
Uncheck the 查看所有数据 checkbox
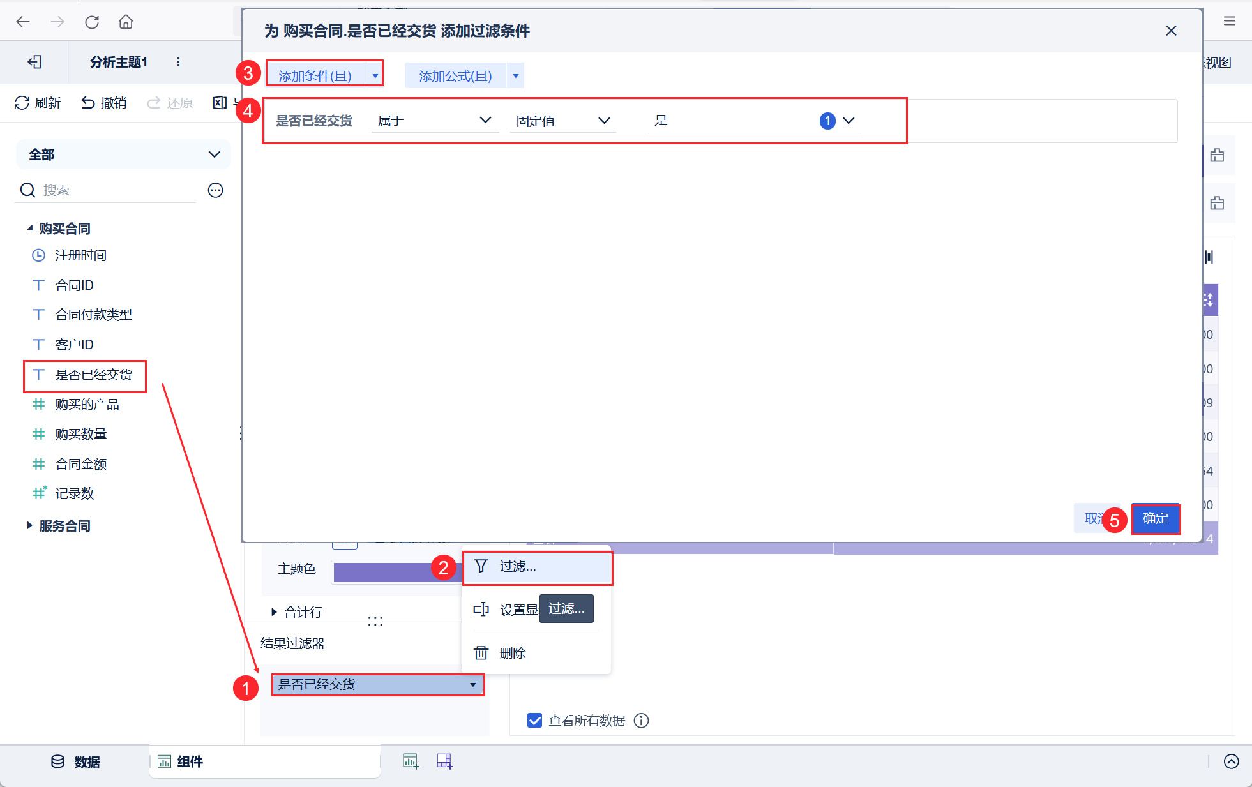(534, 721)
